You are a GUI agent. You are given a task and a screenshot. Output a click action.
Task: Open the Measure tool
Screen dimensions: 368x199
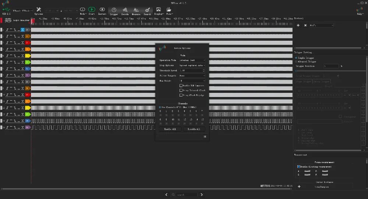(x=136, y=11)
